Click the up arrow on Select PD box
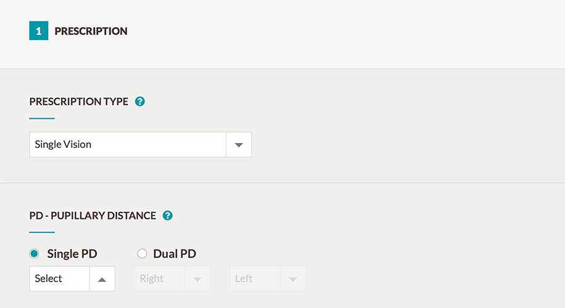The image size is (565, 308). pos(102,279)
